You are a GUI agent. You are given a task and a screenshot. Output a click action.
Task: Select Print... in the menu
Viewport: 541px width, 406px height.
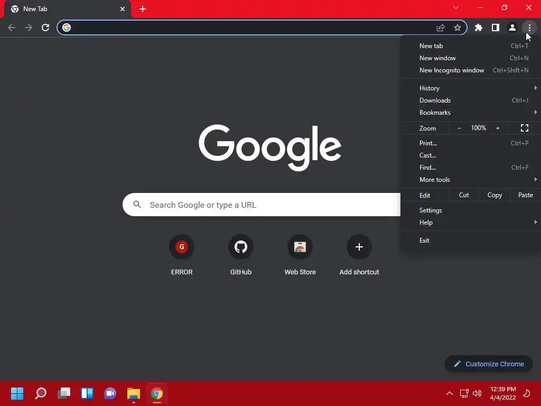click(x=471, y=143)
